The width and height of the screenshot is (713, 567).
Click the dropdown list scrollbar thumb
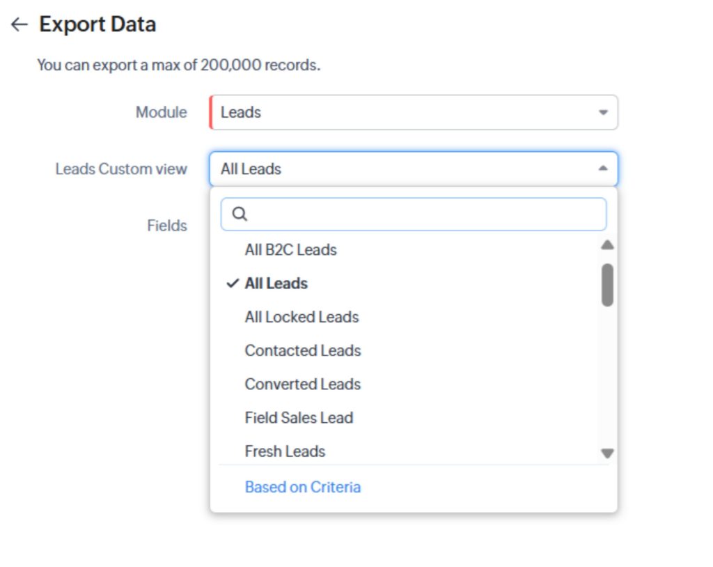click(x=607, y=286)
